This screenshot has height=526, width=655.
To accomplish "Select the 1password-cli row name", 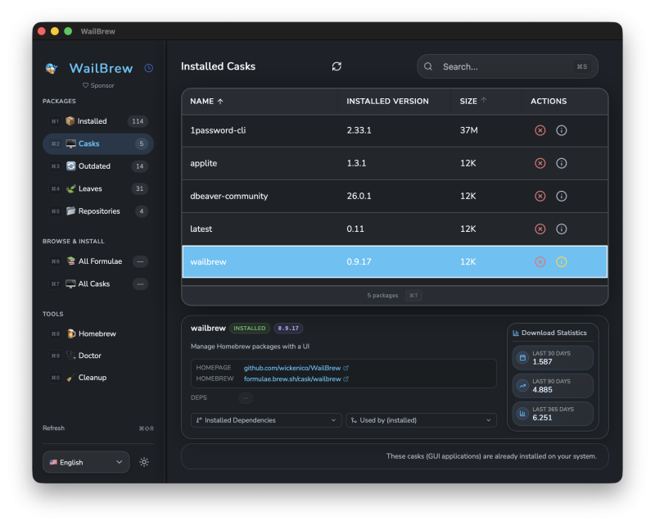I will (x=218, y=130).
